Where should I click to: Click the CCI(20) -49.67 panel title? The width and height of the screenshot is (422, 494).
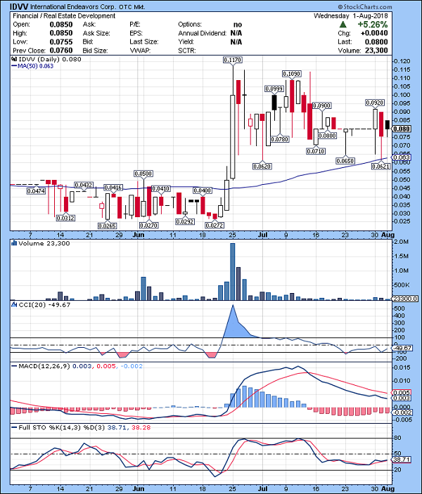tap(44, 305)
